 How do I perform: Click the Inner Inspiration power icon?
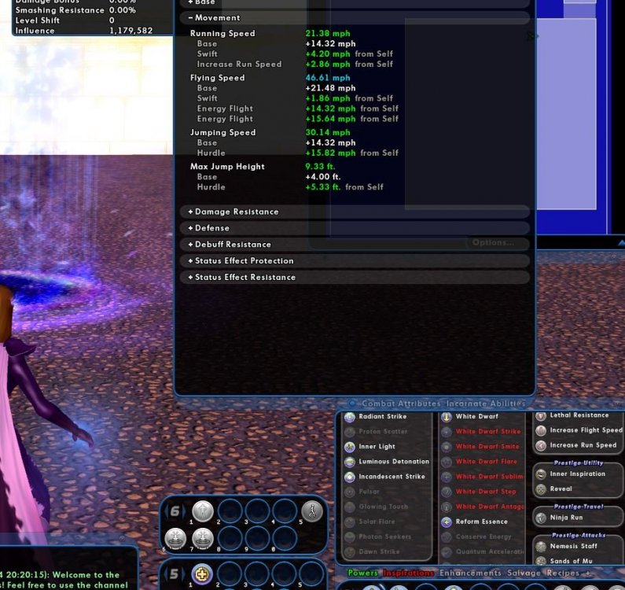click(x=541, y=474)
